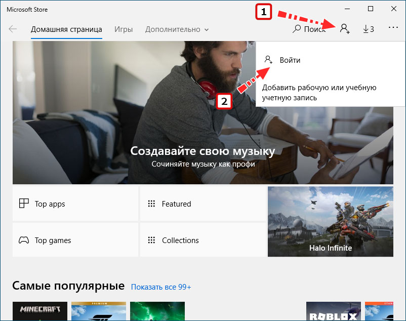Open the Featured tile
Screen dimensions: 406x321
[x=203, y=204]
